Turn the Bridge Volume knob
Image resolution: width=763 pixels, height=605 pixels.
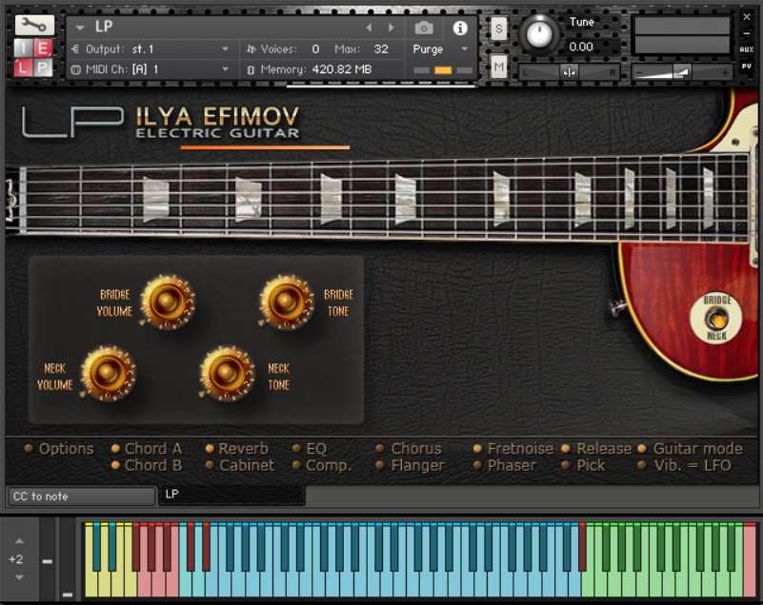(167, 302)
